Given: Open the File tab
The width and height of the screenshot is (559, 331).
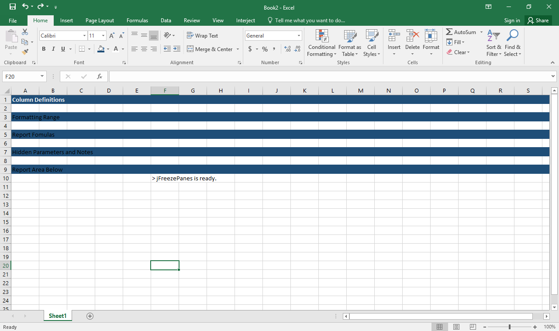Looking at the screenshot, I should 13,21.
